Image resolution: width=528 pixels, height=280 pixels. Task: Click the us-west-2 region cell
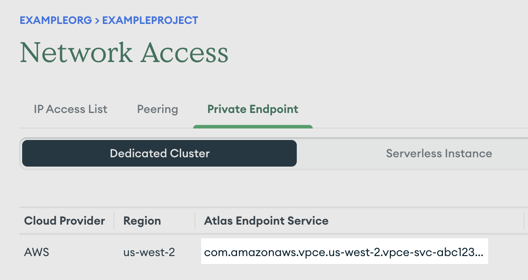pos(149,252)
